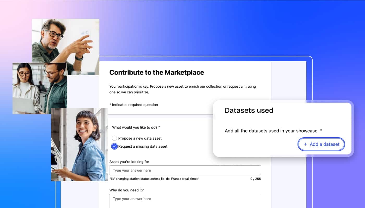This screenshot has width=365, height=208.
Task: Open the photo of two colleagues with a laptop
Action: (40, 88)
